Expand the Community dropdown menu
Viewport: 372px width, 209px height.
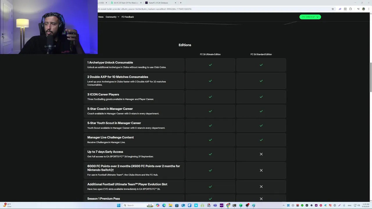[112, 17]
